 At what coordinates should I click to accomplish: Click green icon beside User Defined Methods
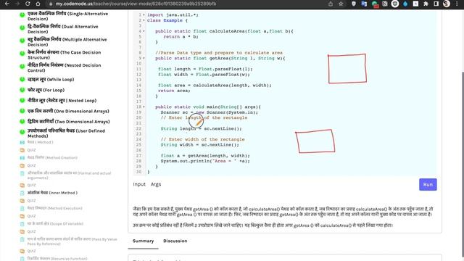(22, 132)
